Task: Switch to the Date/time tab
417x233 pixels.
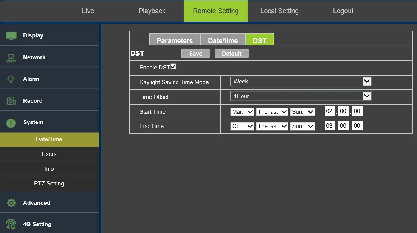Action: click(223, 40)
